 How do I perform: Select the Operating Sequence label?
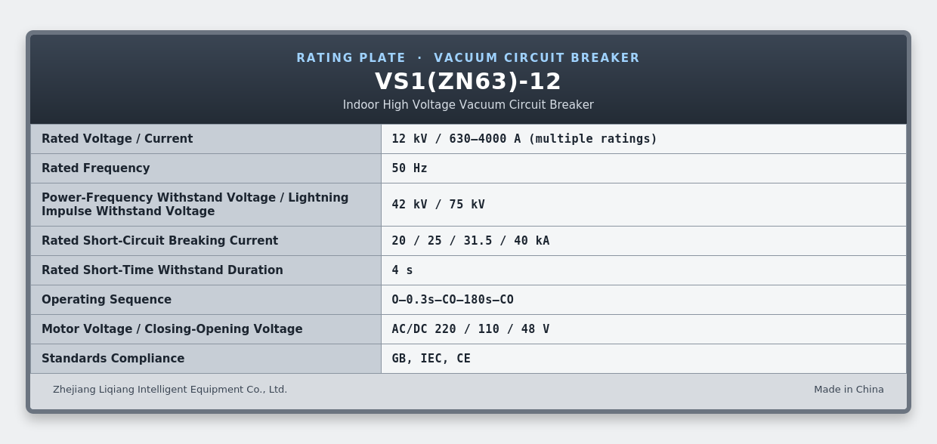pyautogui.click(x=107, y=300)
